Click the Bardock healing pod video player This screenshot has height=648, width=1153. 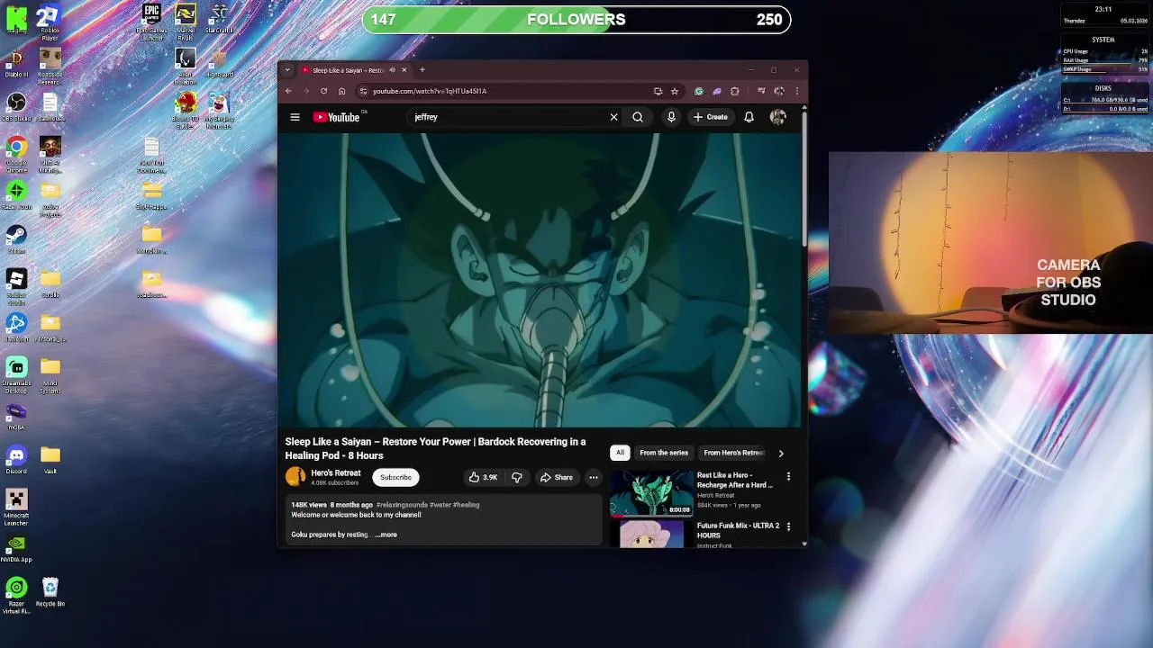point(539,280)
